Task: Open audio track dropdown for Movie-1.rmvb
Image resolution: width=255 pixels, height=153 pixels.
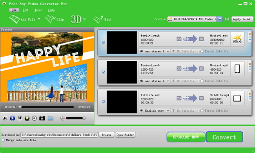Action: point(168,51)
